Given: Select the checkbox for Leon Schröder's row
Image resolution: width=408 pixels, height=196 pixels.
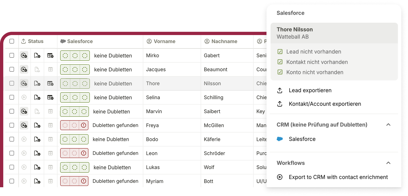Looking at the screenshot, I should [12, 153].
